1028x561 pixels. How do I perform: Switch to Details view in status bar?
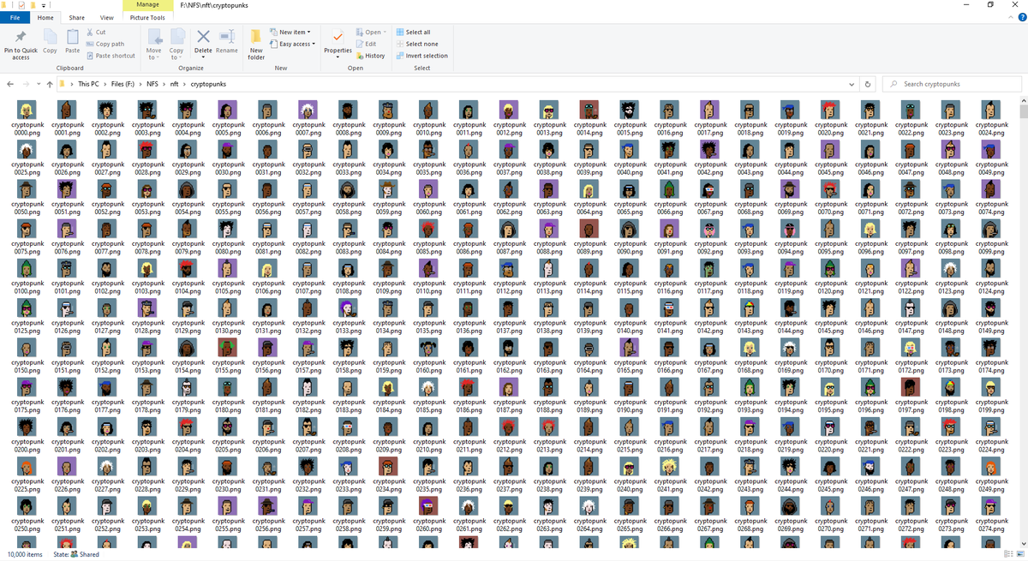click(1008, 554)
